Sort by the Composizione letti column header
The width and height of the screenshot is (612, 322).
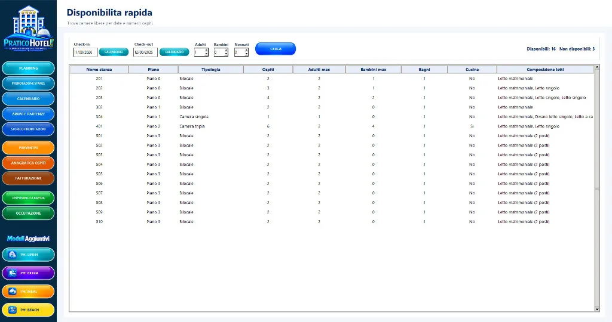pyautogui.click(x=545, y=69)
